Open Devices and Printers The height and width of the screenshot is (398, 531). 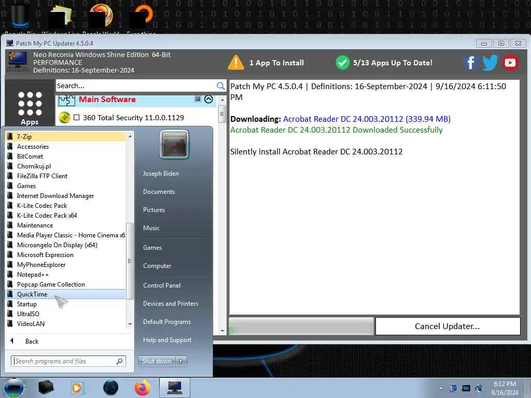(x=170, y=304)
